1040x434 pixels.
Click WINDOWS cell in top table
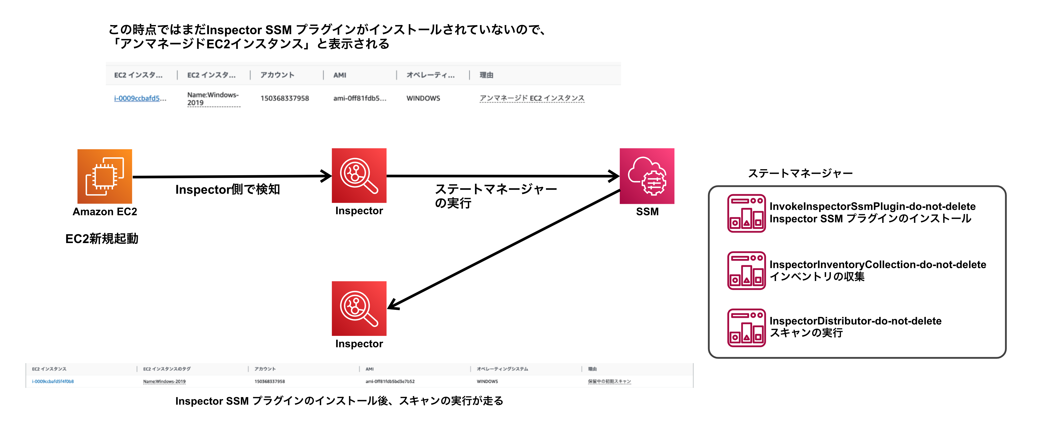point(423,98)
